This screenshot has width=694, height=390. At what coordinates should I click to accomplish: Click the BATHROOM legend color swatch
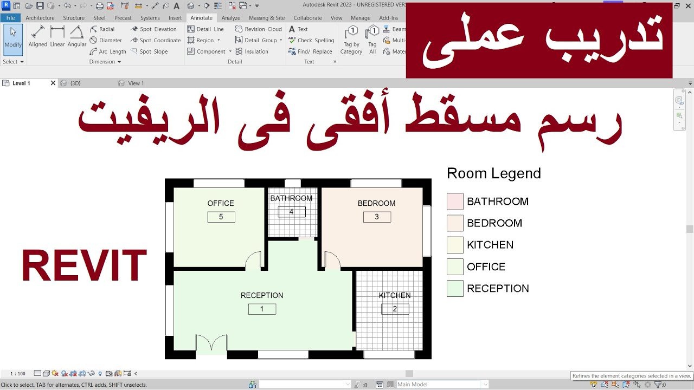click(x=455, y=201)
